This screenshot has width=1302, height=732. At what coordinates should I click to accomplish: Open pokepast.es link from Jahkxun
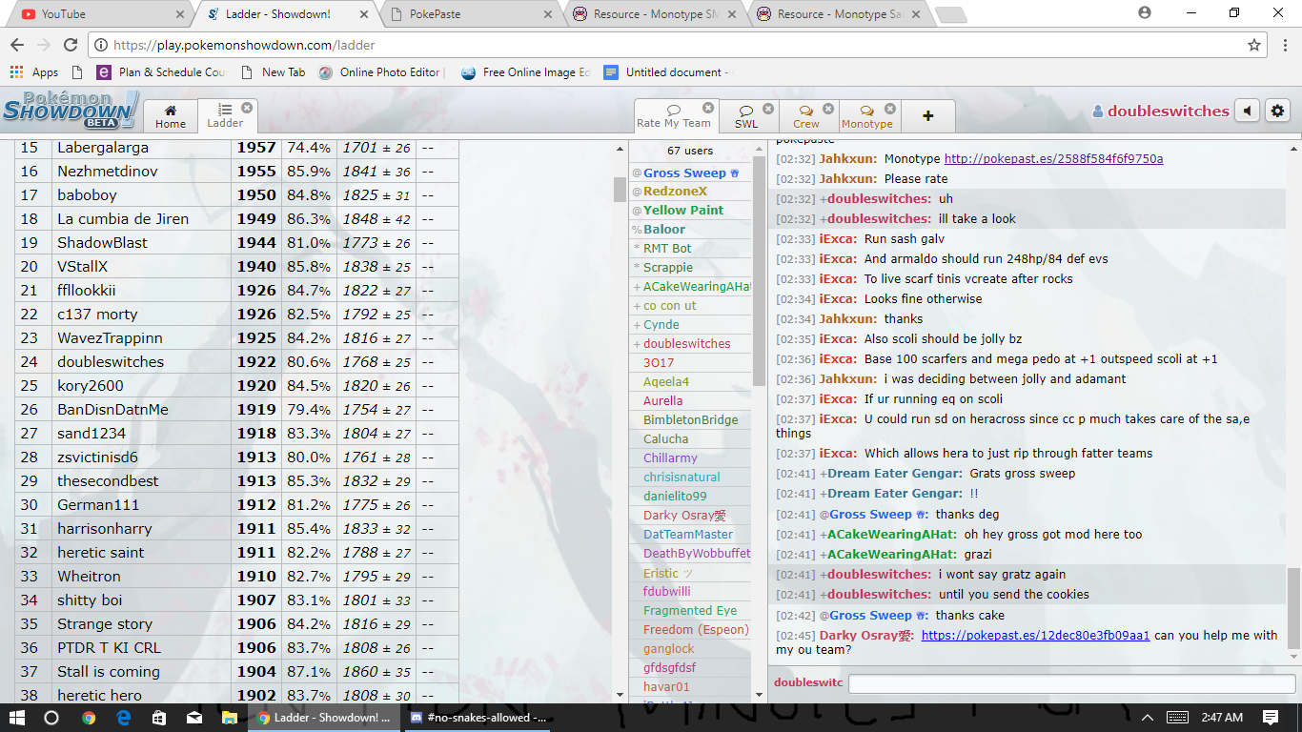pos(1053,159)
